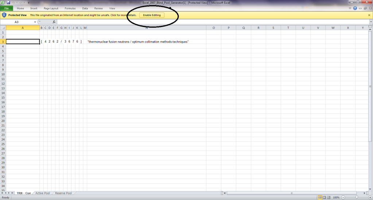Expand the ribbon with the caret icon
Screen dimensions: 373x200
pyautogui.click(x=350, y=8)
